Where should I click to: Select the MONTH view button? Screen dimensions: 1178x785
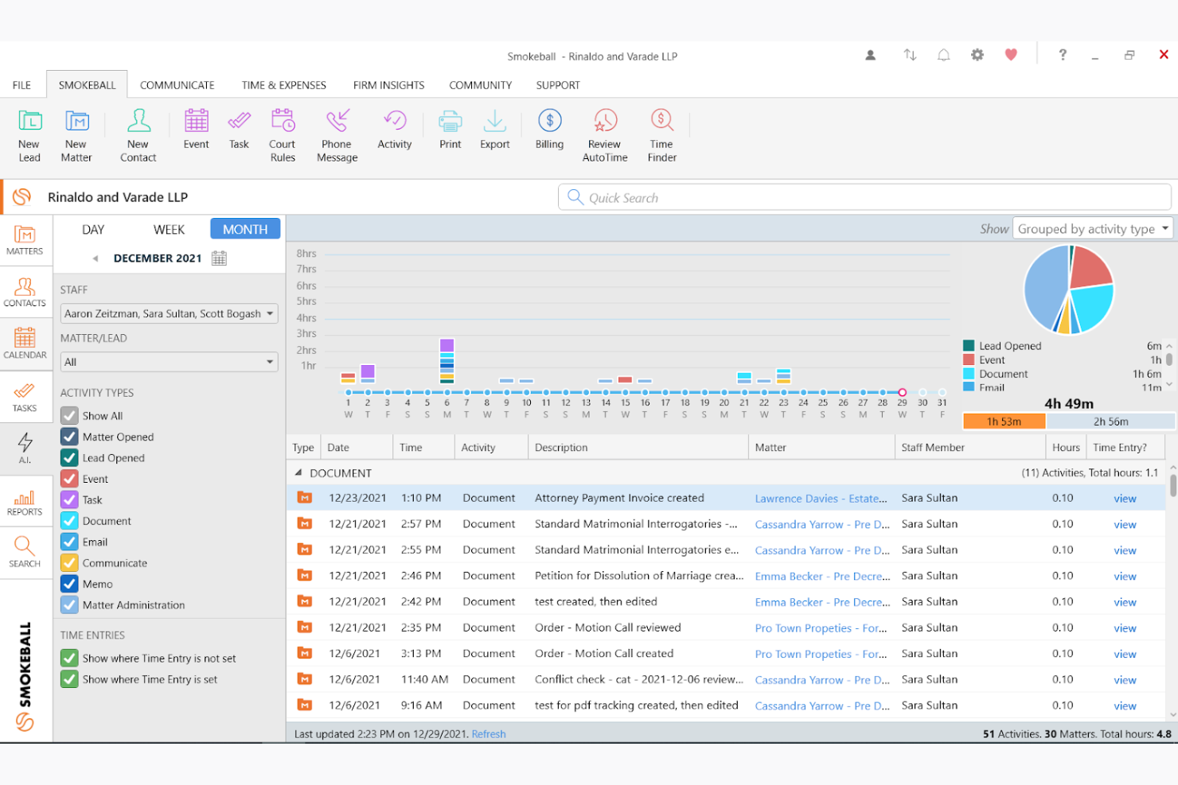tap(245, 229)
